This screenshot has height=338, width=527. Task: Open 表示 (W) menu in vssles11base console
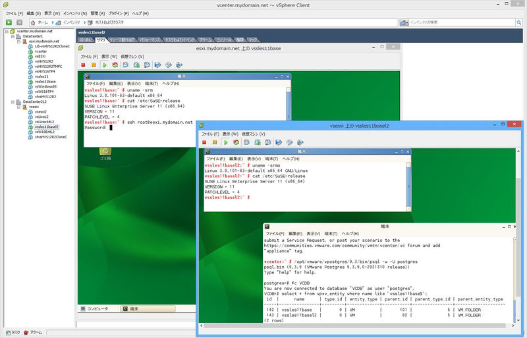click(x=109, y=57)
